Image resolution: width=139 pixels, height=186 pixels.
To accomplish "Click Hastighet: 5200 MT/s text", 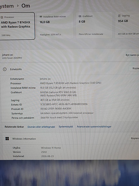I will click(51, 35).
